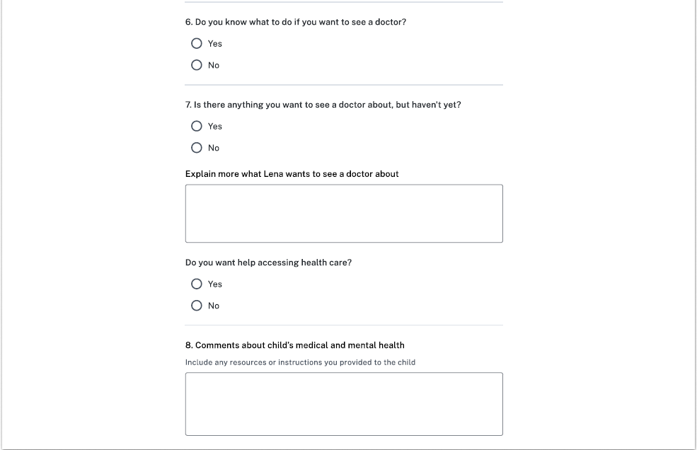Click 'Yes' label text under accessing health care

click(x=215, y=284)
